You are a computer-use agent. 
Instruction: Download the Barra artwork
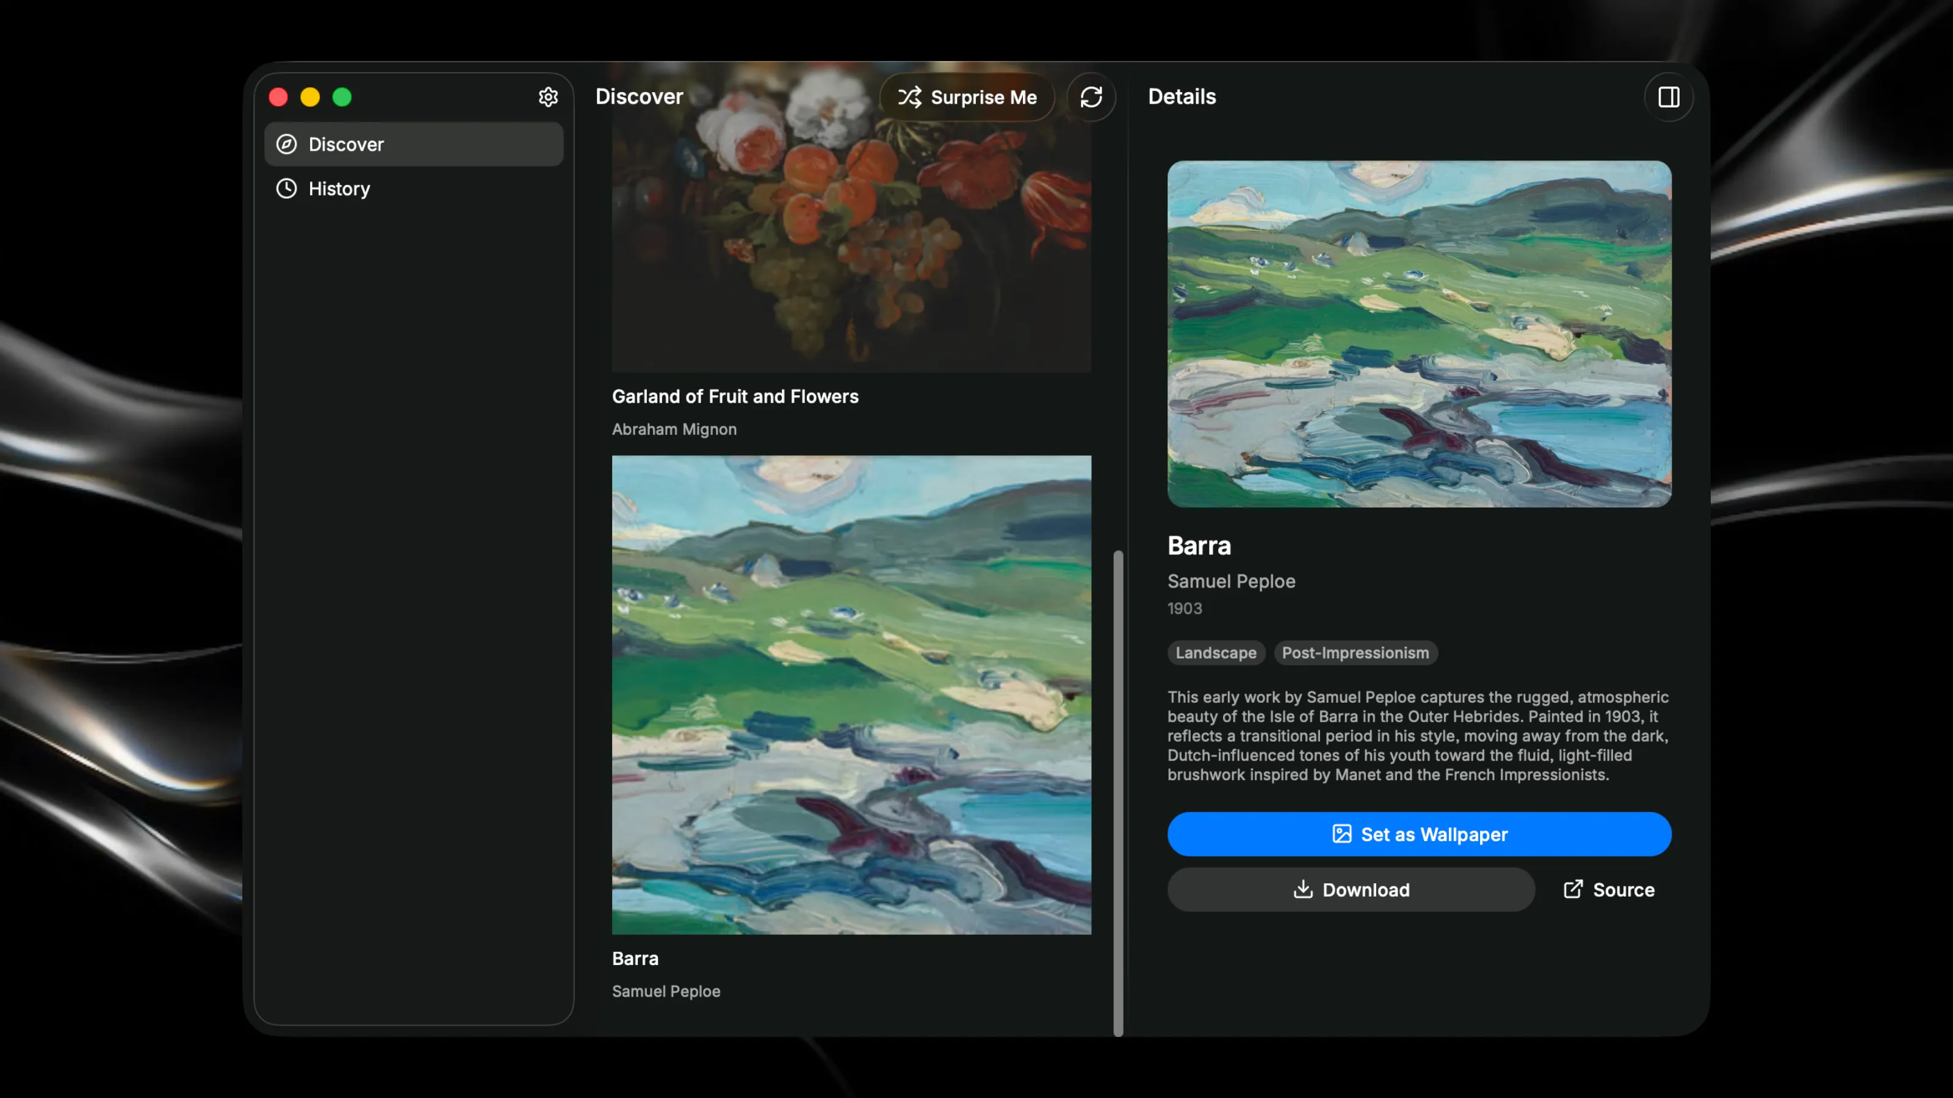(1351, 889)
